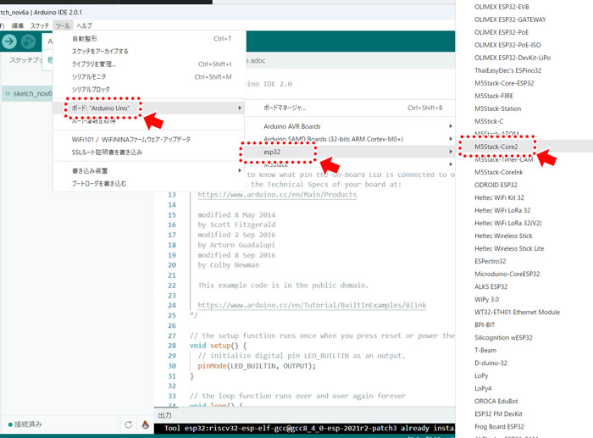
Task: Open the 編集 menu
Action: [x=18, y=25]
